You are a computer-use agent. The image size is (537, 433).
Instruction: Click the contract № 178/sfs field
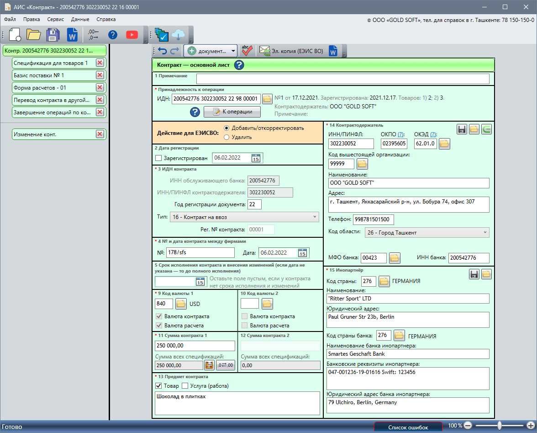coord(200,253)
